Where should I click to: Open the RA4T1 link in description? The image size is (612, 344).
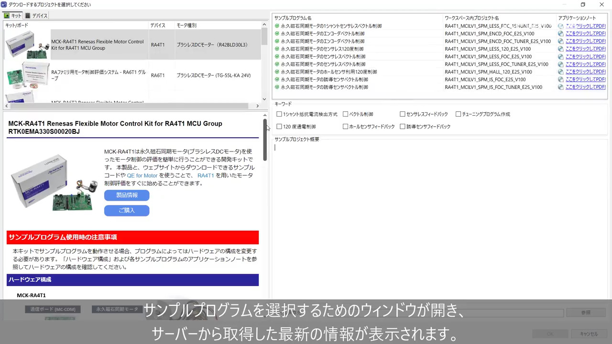pyautogui.click(x=206, y=175)
